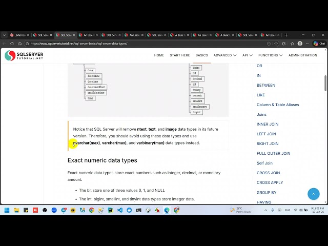Click the SQLServerTutorial.net logo
Image resolution: width=328 pixels, height=246 pixels.
click(24, 55)
